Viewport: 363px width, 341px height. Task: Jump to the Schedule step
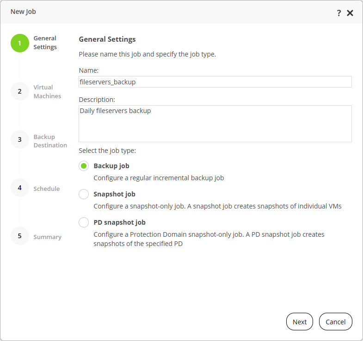46,189
